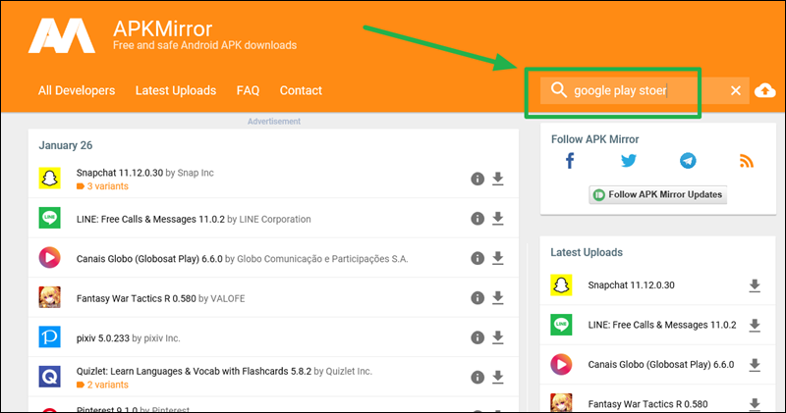Download Snapchat 11.12.0.30 from main list
The width and height of the screenshot is (786, 413).
tap(498, 179)
